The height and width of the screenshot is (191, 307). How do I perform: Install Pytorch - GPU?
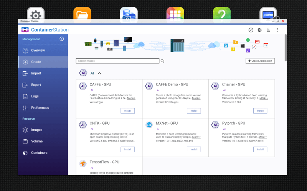tap(260, 150)
